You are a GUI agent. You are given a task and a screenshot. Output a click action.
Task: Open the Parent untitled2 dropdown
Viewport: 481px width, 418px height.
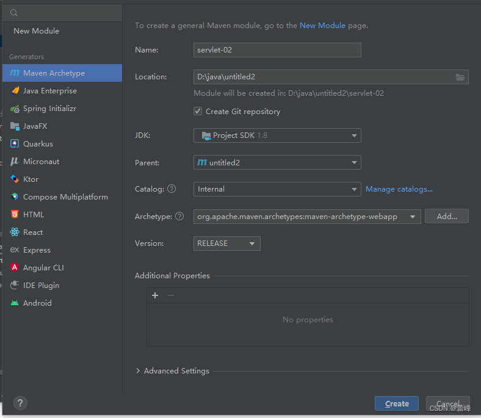coord(277,162)
